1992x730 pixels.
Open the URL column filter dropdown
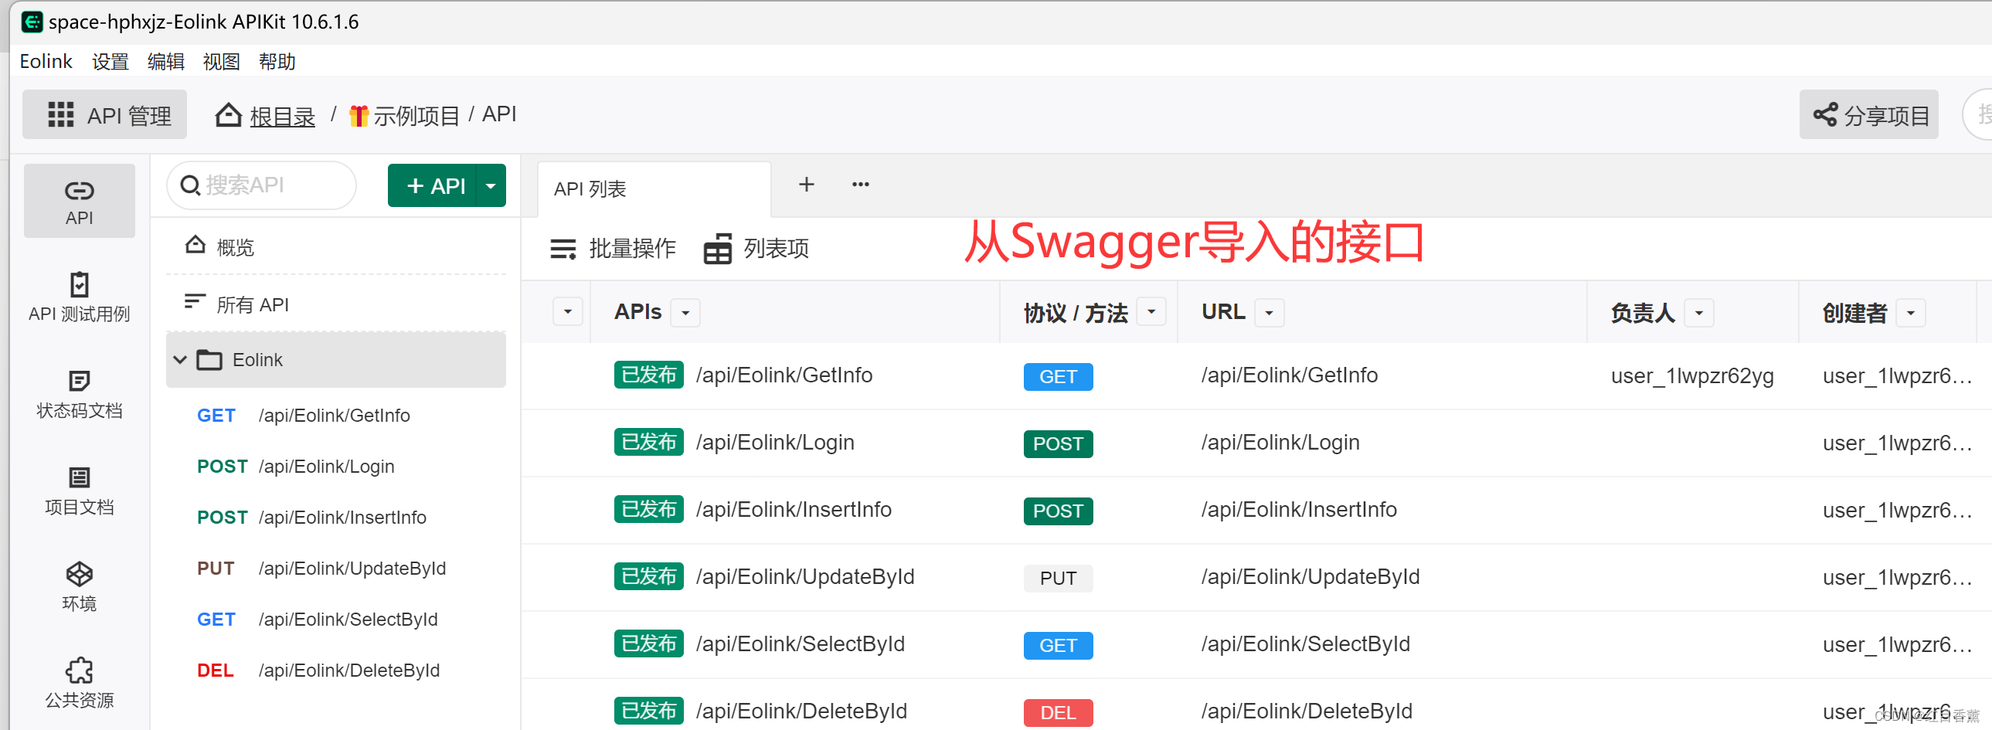click(1269, 312)
